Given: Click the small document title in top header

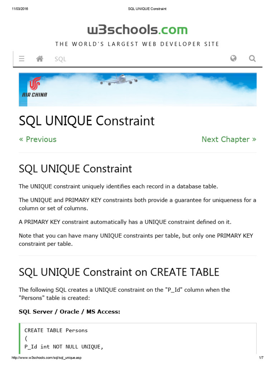Looking at the screenshot, I should point(147,9).
